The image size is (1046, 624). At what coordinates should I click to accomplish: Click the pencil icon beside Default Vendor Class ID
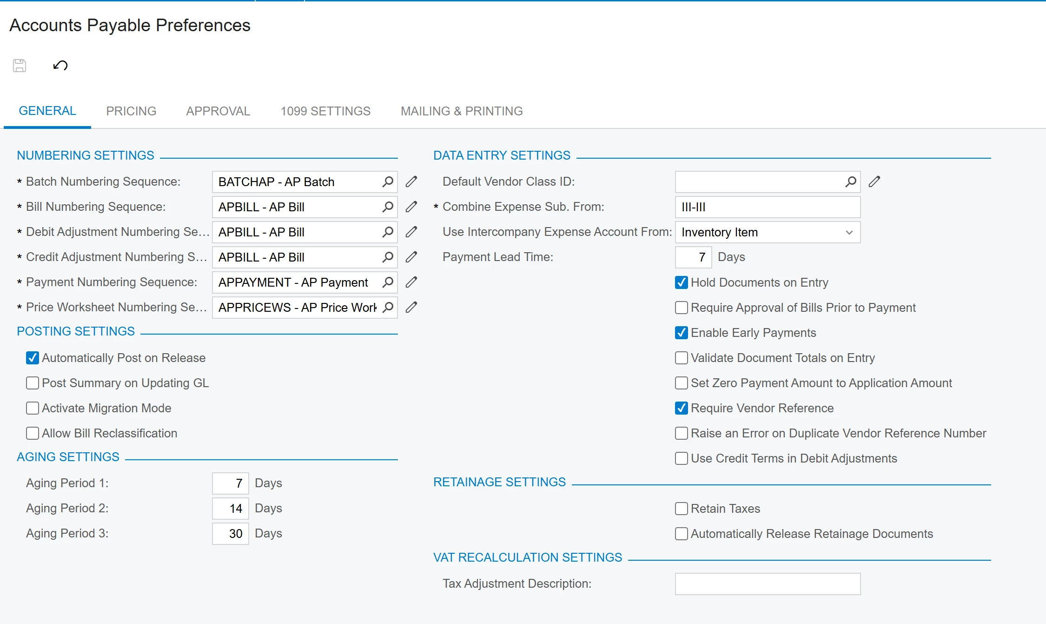click(874, 181)
